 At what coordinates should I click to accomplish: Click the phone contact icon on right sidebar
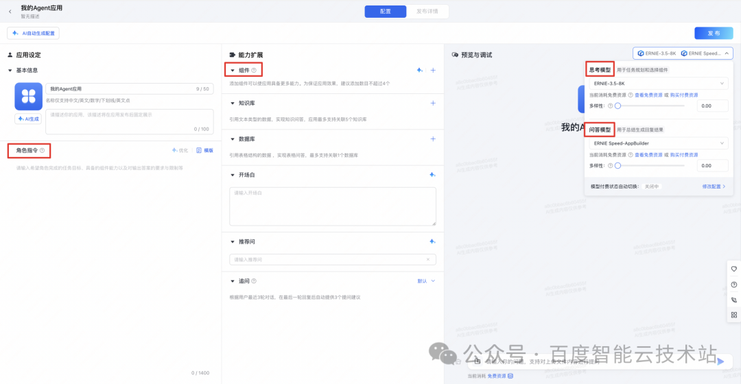point(734,300)
